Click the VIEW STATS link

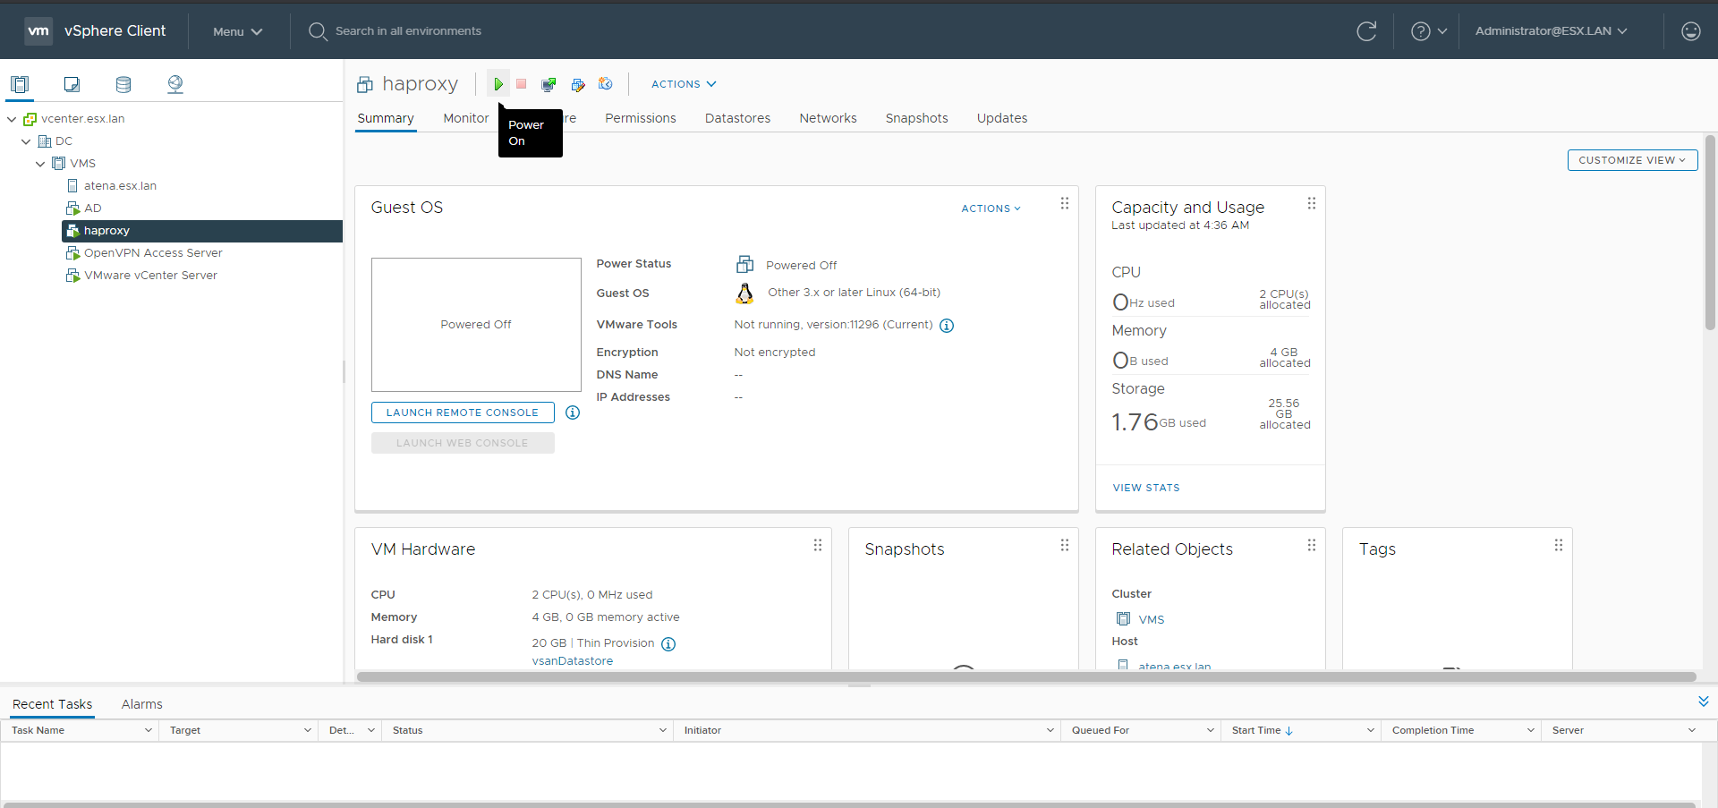pyautogui.click(x=1146, y=488)
